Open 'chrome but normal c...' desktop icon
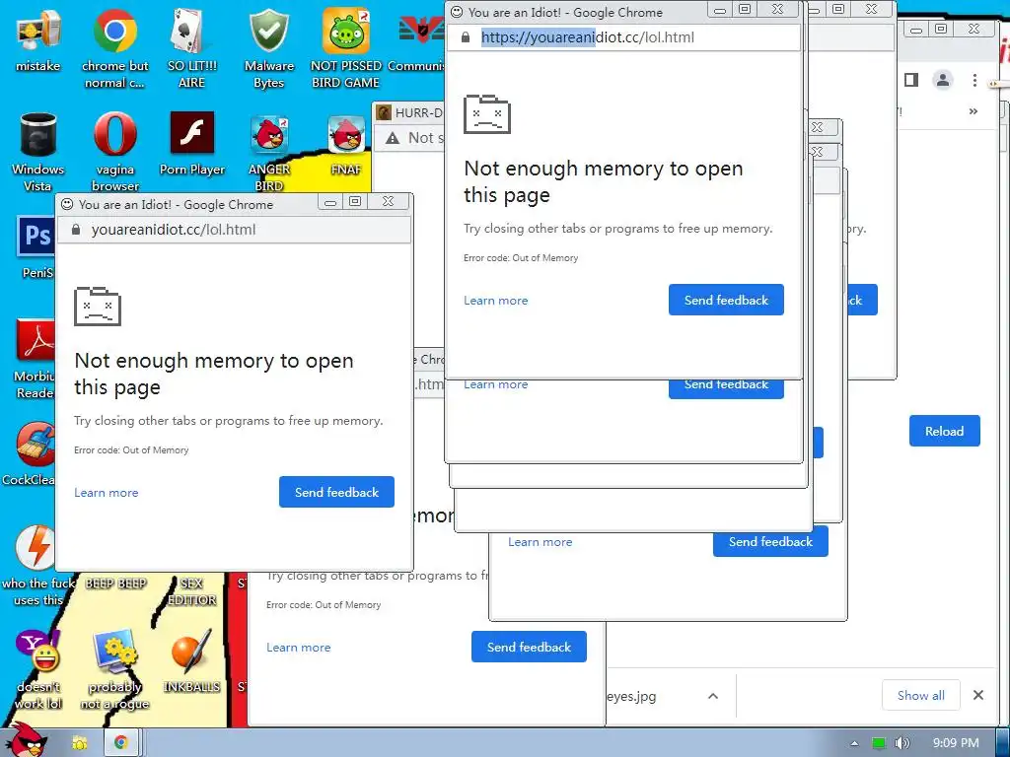The image size is (1010, 757). 114,48
